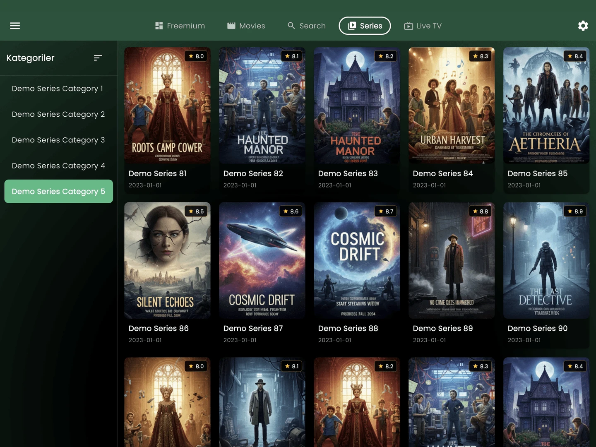Open the Search tab
The height and width of the screenshot is (447, 596).
[x=307, y=26]
